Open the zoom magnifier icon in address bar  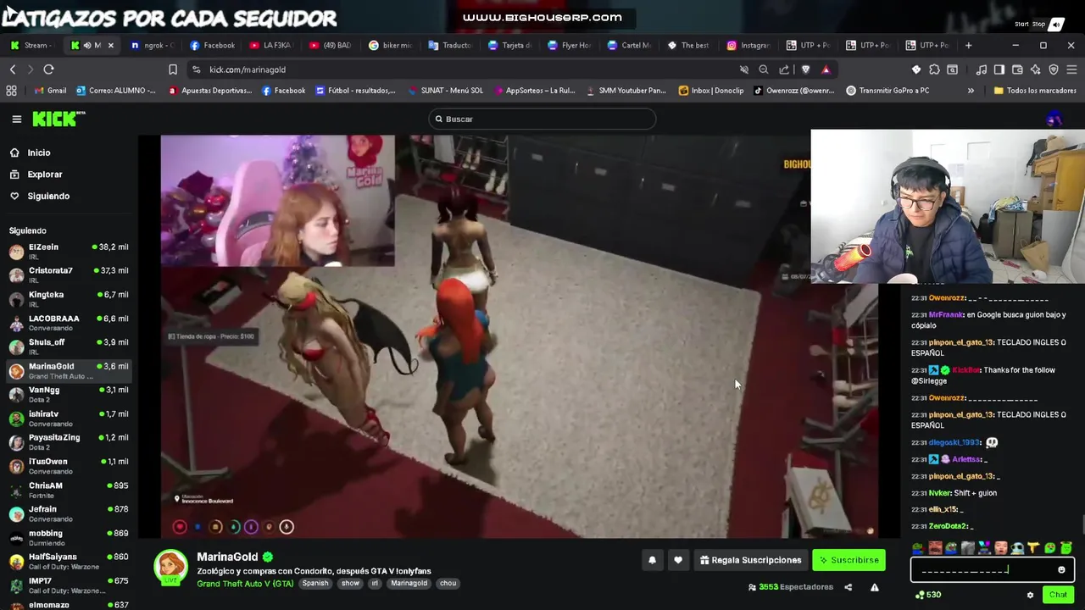[x=764, y=69]
